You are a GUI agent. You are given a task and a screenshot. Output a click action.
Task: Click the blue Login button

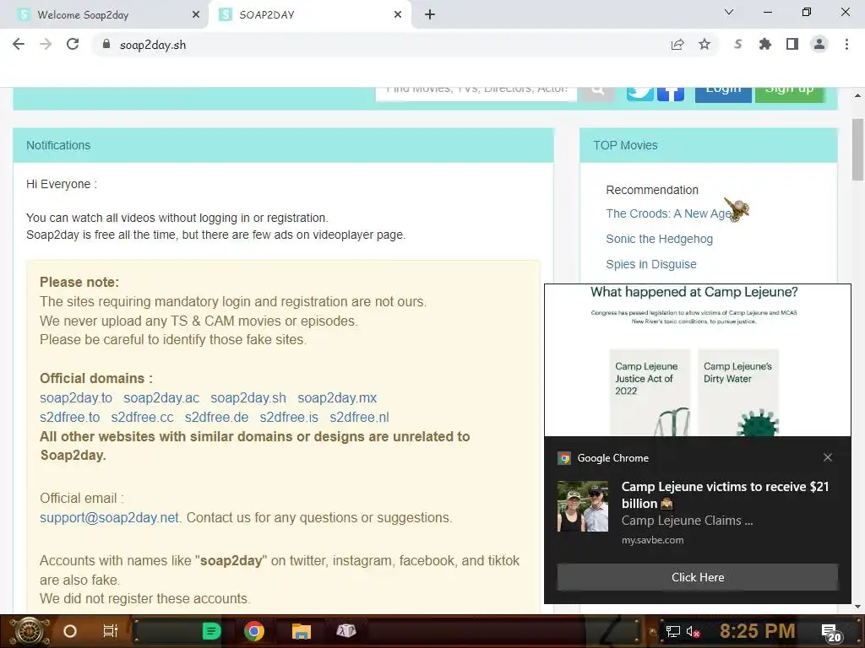point(723,94)
